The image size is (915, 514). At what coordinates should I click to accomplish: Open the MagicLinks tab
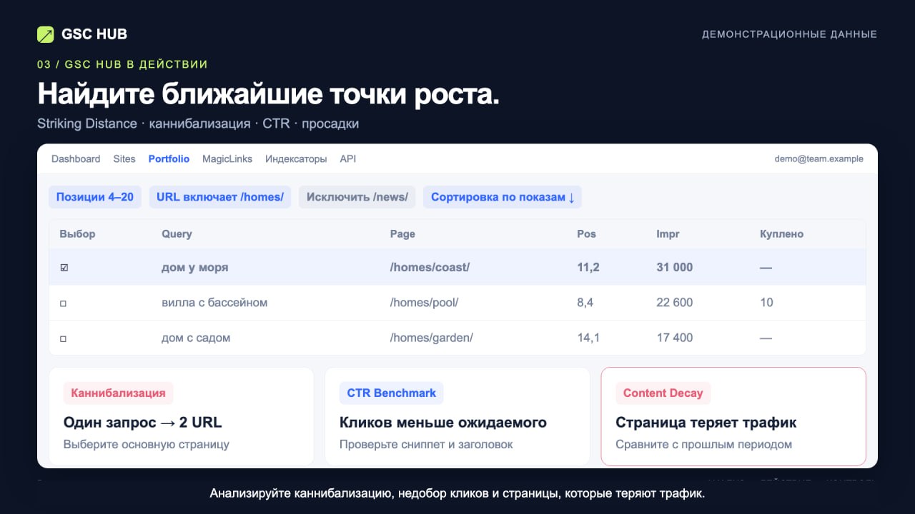(227, 159)
